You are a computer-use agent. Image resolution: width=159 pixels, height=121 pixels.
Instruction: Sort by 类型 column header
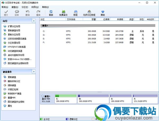[129, 19]
